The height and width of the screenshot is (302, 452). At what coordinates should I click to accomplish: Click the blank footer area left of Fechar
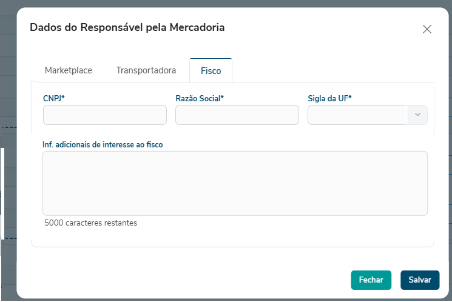(x=182, y=280)
